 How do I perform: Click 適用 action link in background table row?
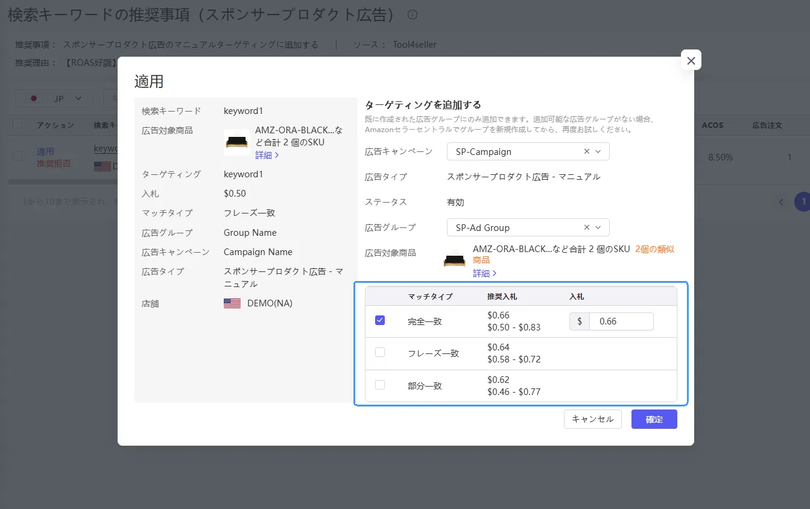point(45,151)
